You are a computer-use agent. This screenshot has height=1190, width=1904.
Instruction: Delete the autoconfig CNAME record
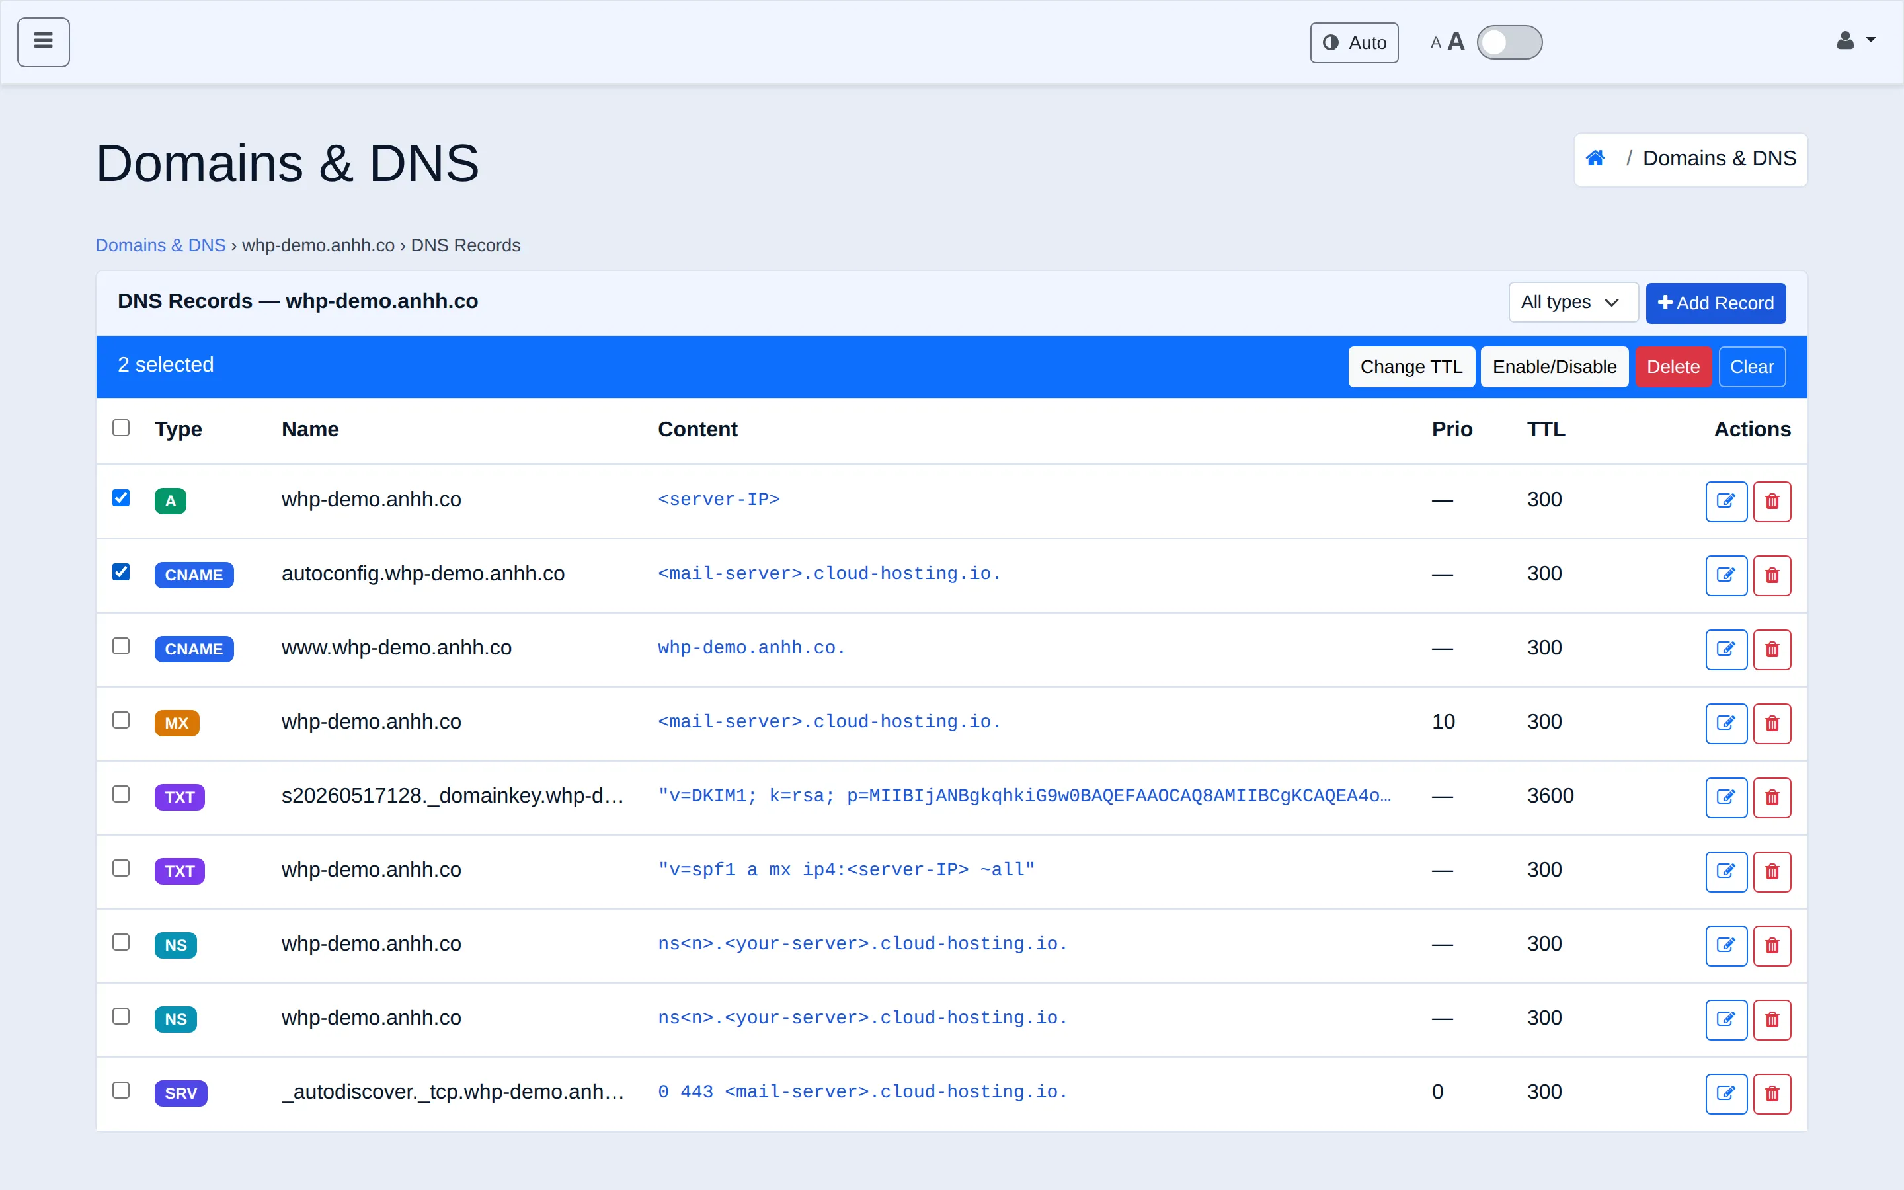(x=1772, y=575)
